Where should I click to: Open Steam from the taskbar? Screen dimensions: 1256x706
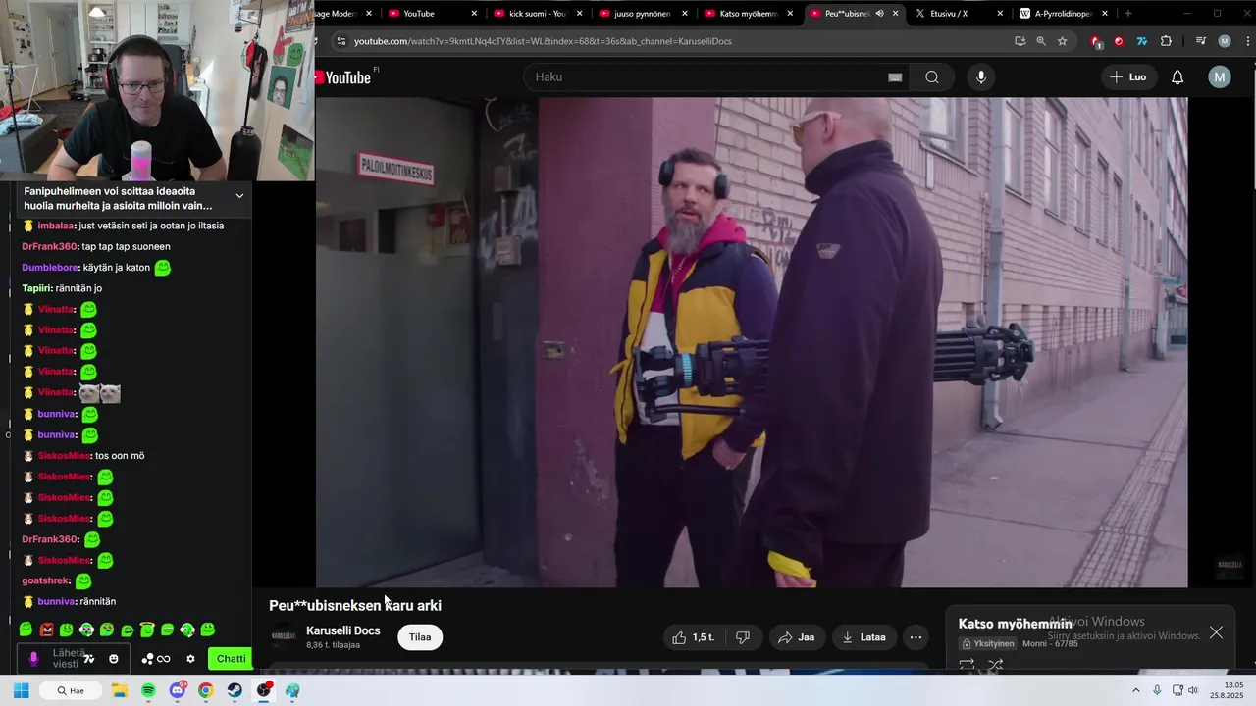click(x=235, y=690)
